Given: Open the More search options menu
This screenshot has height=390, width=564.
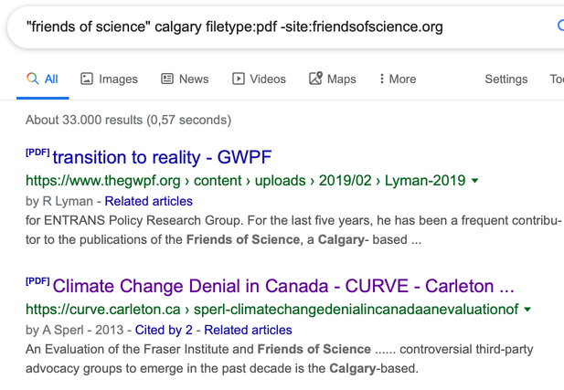Looking at the screenshot, I should 398,79.
